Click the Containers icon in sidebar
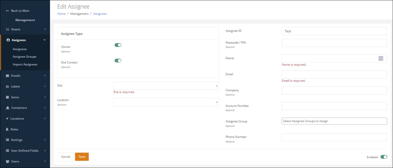Image resolution: width=393 pixels, height=168 pixels. 8,108
